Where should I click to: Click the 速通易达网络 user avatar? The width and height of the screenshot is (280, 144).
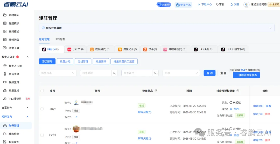247,5
